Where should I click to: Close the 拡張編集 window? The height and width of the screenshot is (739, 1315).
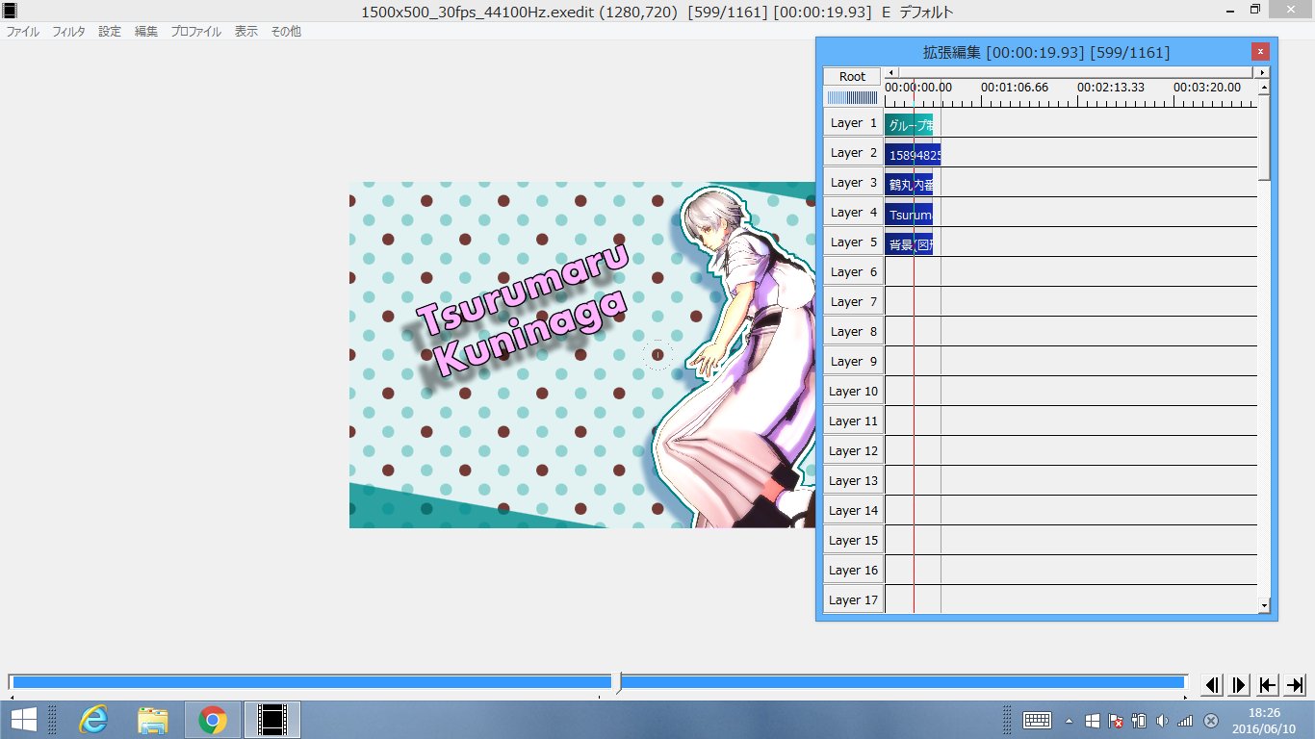(x=1259, y=52)
